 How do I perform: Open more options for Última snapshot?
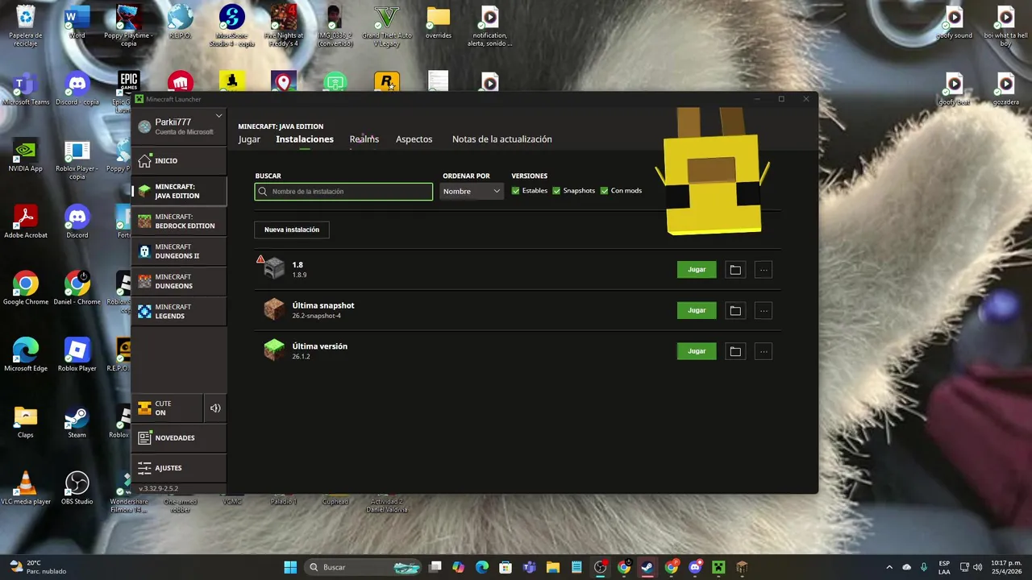(x=763, y=310)
